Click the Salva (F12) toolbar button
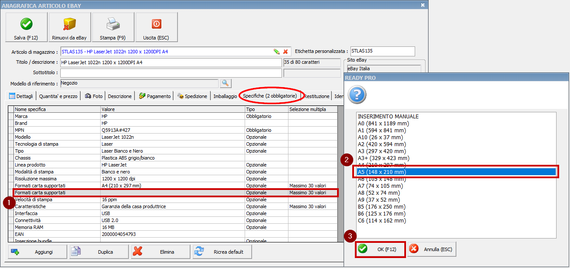The height and width of the screenshot is (268, 570). 26,27
